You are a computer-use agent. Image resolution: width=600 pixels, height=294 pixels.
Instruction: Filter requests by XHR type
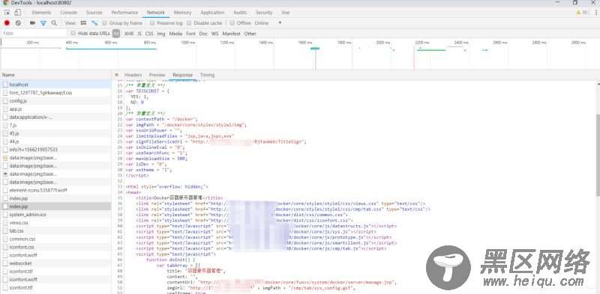click(x=129, y=34)
